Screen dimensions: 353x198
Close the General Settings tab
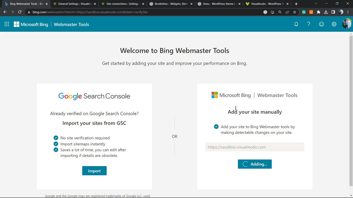pyautogui.click(x=95, y=4)
